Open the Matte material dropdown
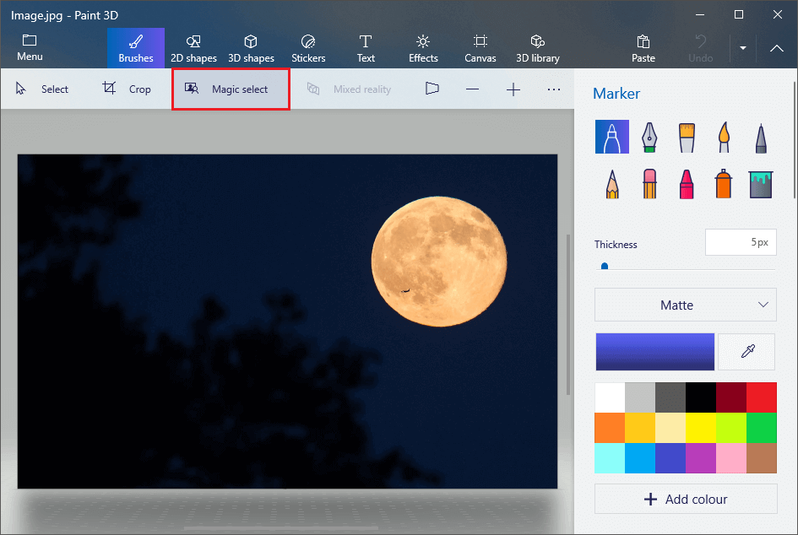The width and height of the screenshot is (798, 535). (685, 305)
